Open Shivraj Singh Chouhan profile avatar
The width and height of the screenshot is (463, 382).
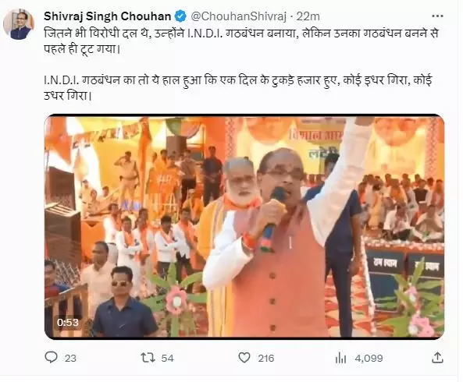[x=19, y=24]
